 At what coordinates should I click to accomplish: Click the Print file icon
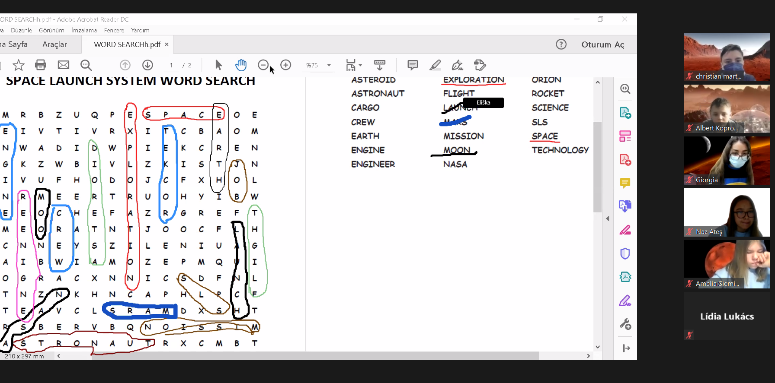coord(41,65)
